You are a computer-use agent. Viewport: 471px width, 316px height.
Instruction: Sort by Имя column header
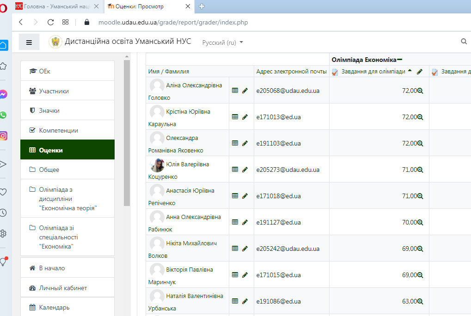pos(154,72)
